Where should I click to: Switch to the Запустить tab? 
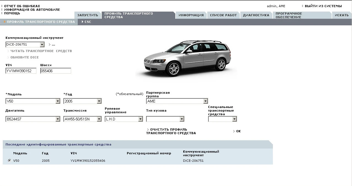88,15
